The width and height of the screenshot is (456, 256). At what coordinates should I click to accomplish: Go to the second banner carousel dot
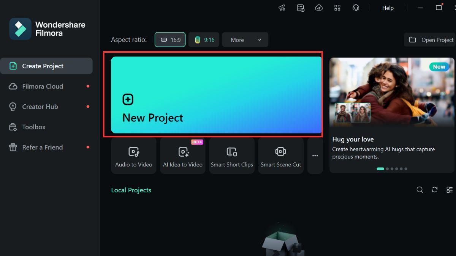tap(387, 169)
